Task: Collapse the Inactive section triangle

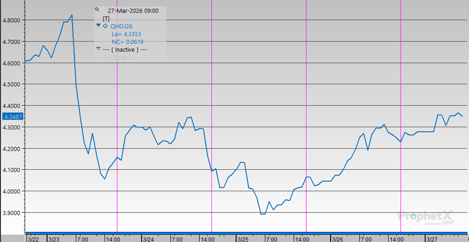Action: [x=98, y=49]
